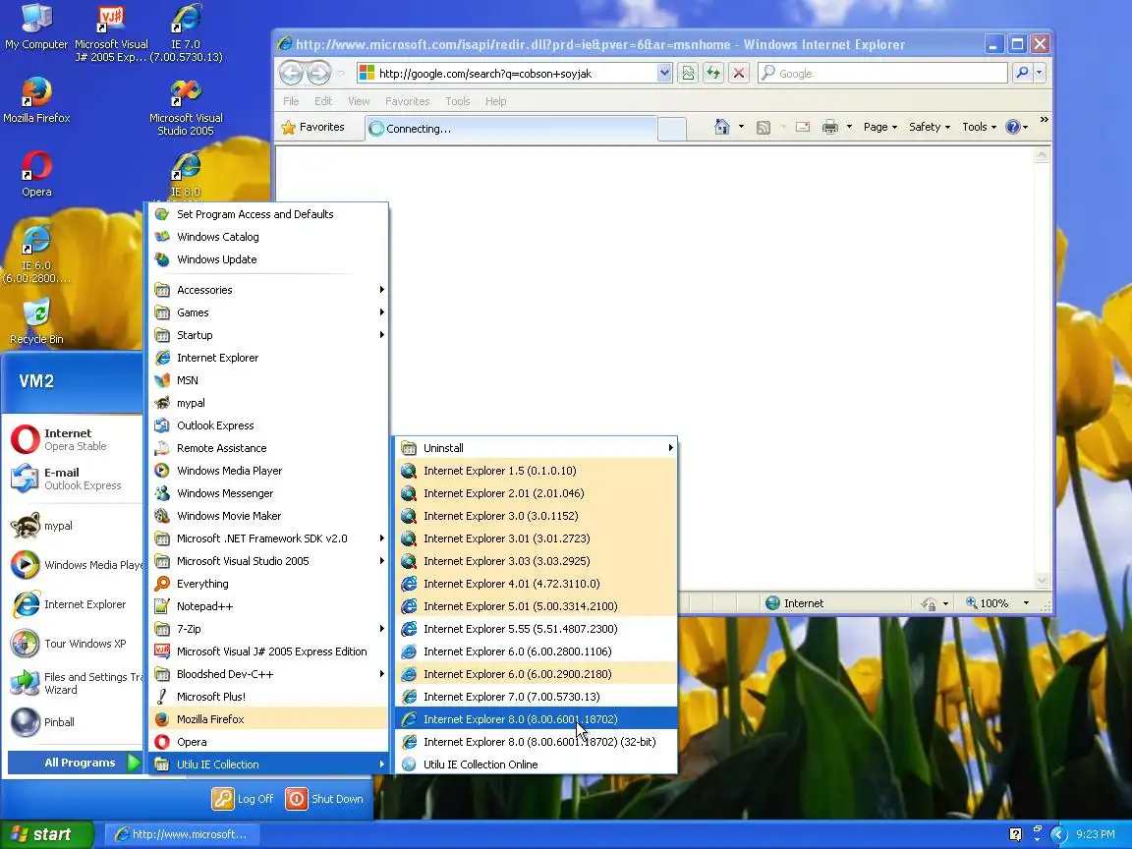Switch to the Connecting... tab
The image size is (1132, 849).
click(510, 129)
